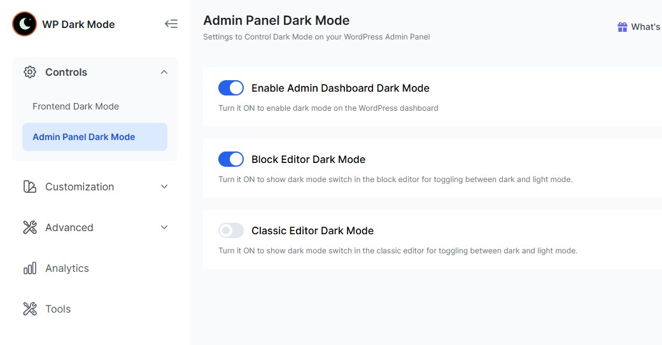Open the What's New link
Image resolution: width=662 pixels, height=345 pixels.
coord(645,27)
